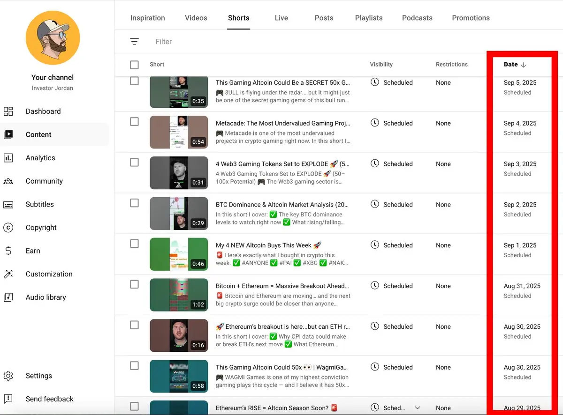This screenshot has height=415, width=563.
Task: Open the Promotions tab
Action: 471,18
